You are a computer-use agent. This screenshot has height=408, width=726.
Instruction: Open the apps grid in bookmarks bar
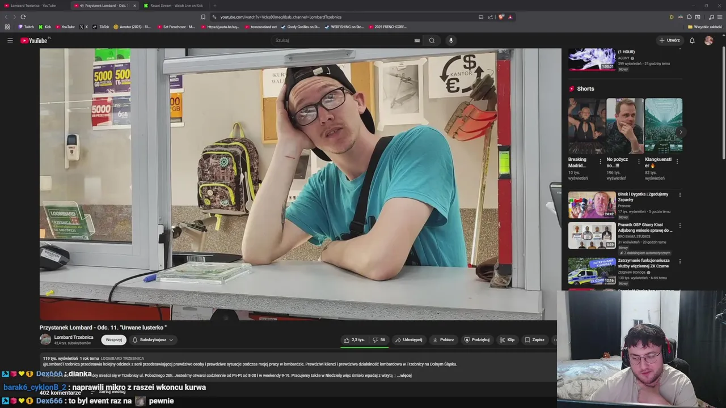pyautogui.click(x=7, y=27)
